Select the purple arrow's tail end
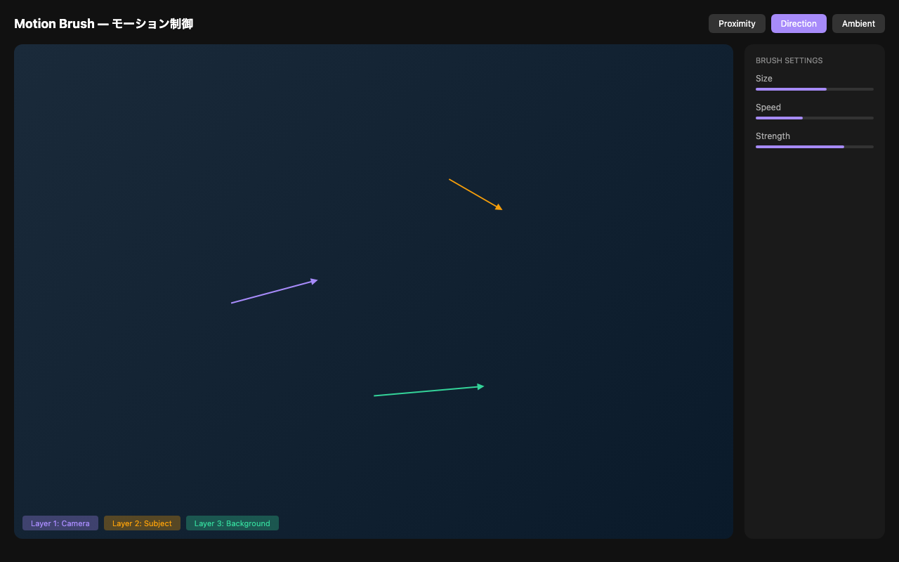Image resolution: width=899 pixels, height=562 pixels. point(232,303)
